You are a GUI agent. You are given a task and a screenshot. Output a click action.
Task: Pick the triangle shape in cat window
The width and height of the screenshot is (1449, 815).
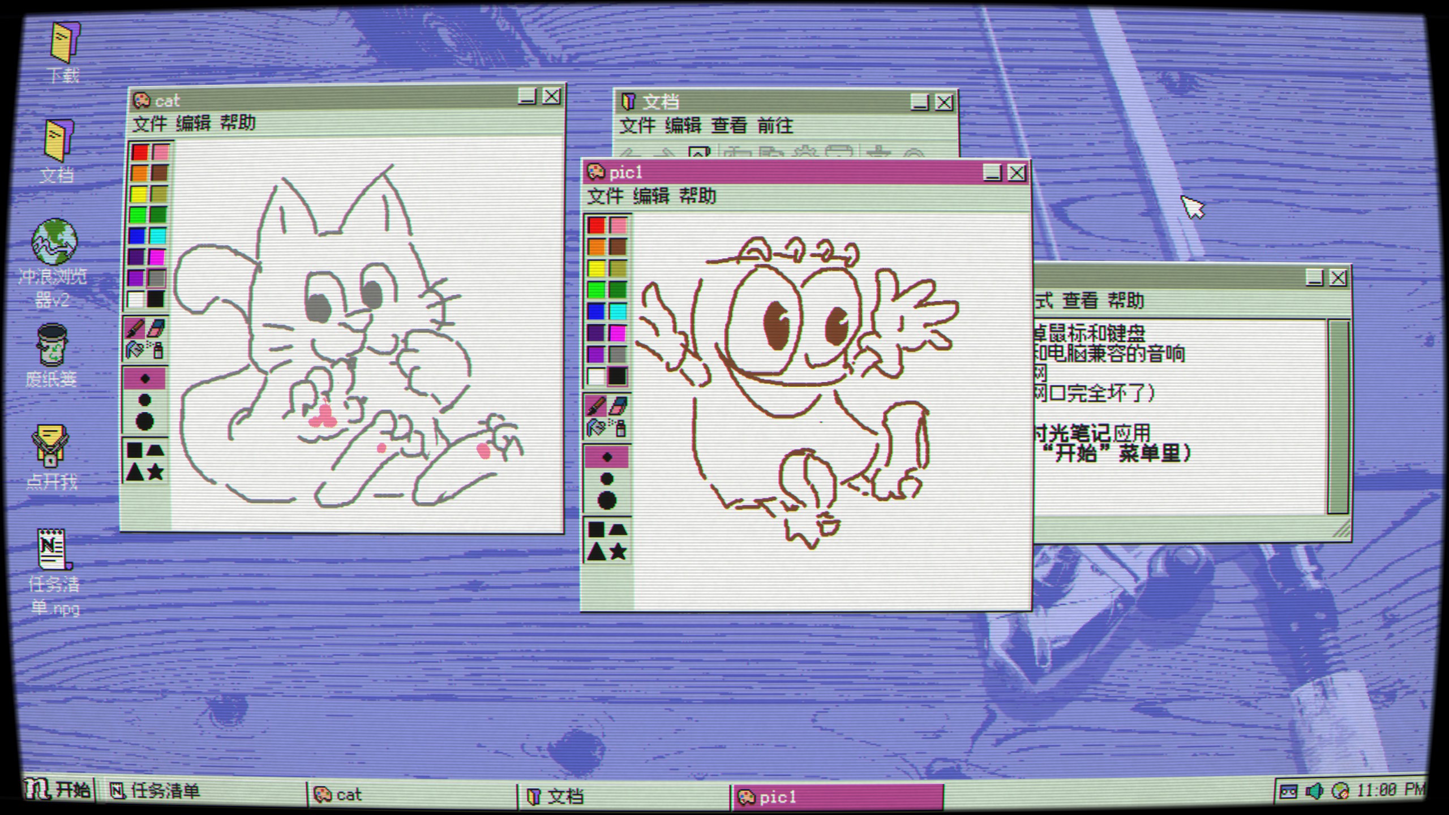click(135, 471)
